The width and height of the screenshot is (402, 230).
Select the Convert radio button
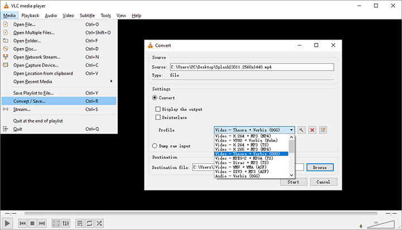155,98
